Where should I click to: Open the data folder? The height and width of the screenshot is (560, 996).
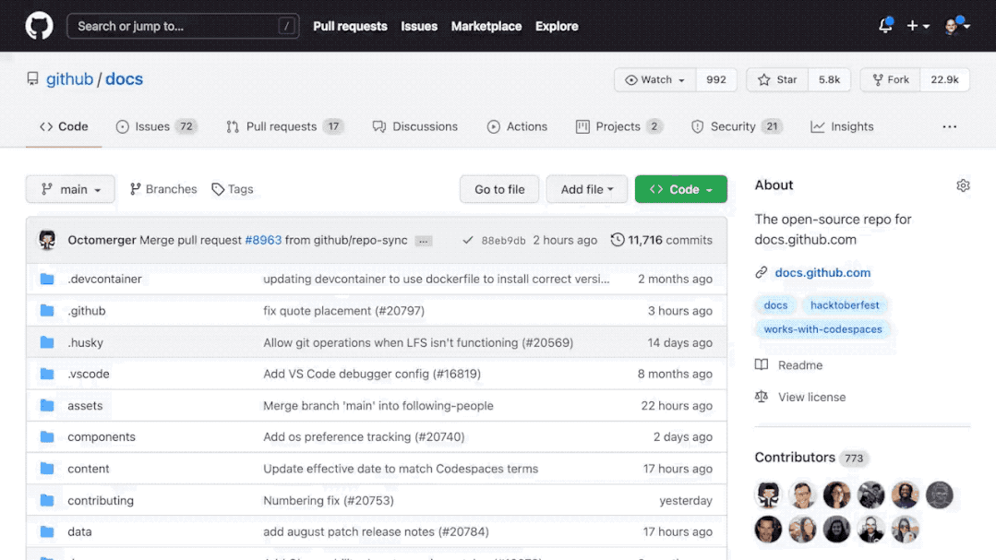(x=79, y=531)
